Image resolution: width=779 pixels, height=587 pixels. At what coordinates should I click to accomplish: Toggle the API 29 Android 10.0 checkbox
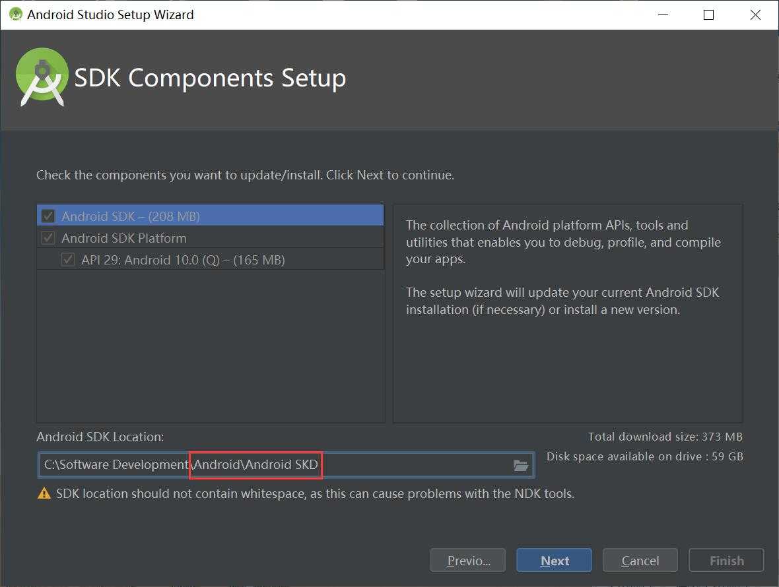tap(68, 259)
